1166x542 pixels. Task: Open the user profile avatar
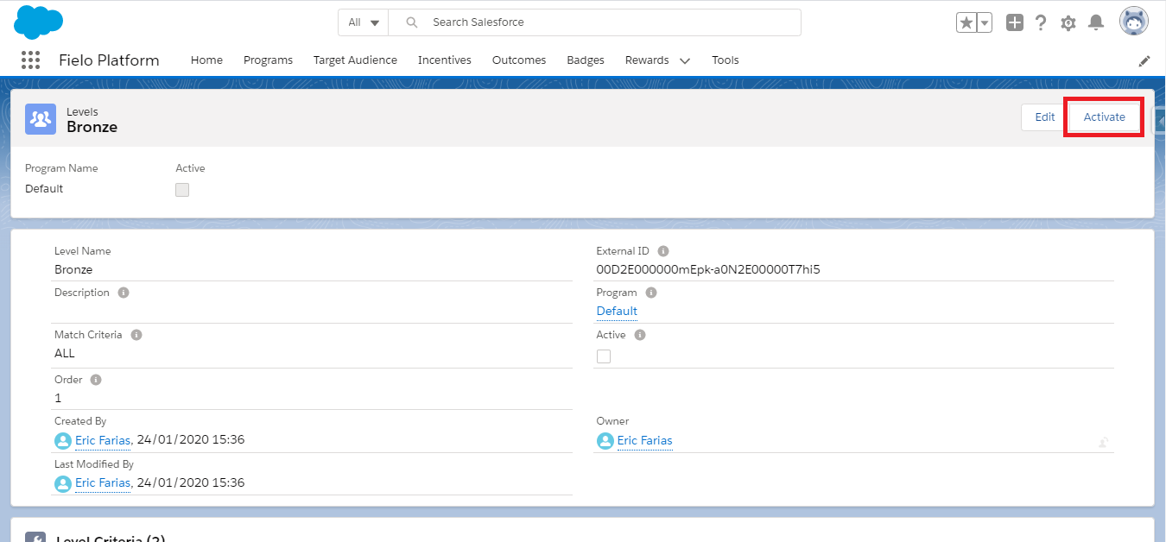click(1134, 22)
